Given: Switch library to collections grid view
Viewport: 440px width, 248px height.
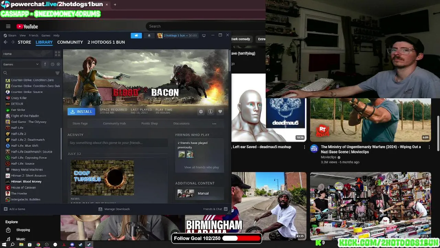Looking at the screenshot, I should click(x=57, y=54).
